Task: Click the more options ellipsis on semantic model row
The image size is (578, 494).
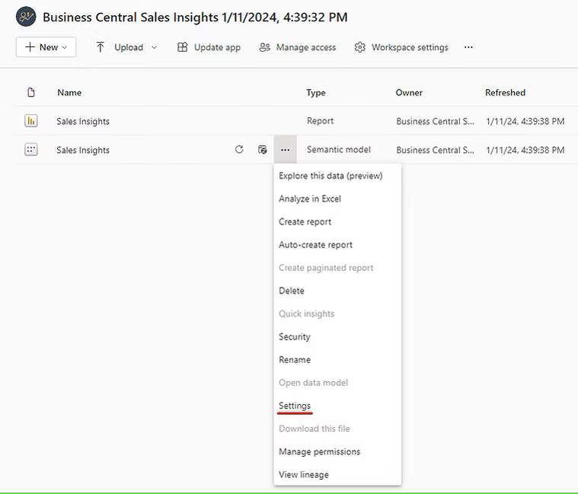Action: (x=285, y=150)
